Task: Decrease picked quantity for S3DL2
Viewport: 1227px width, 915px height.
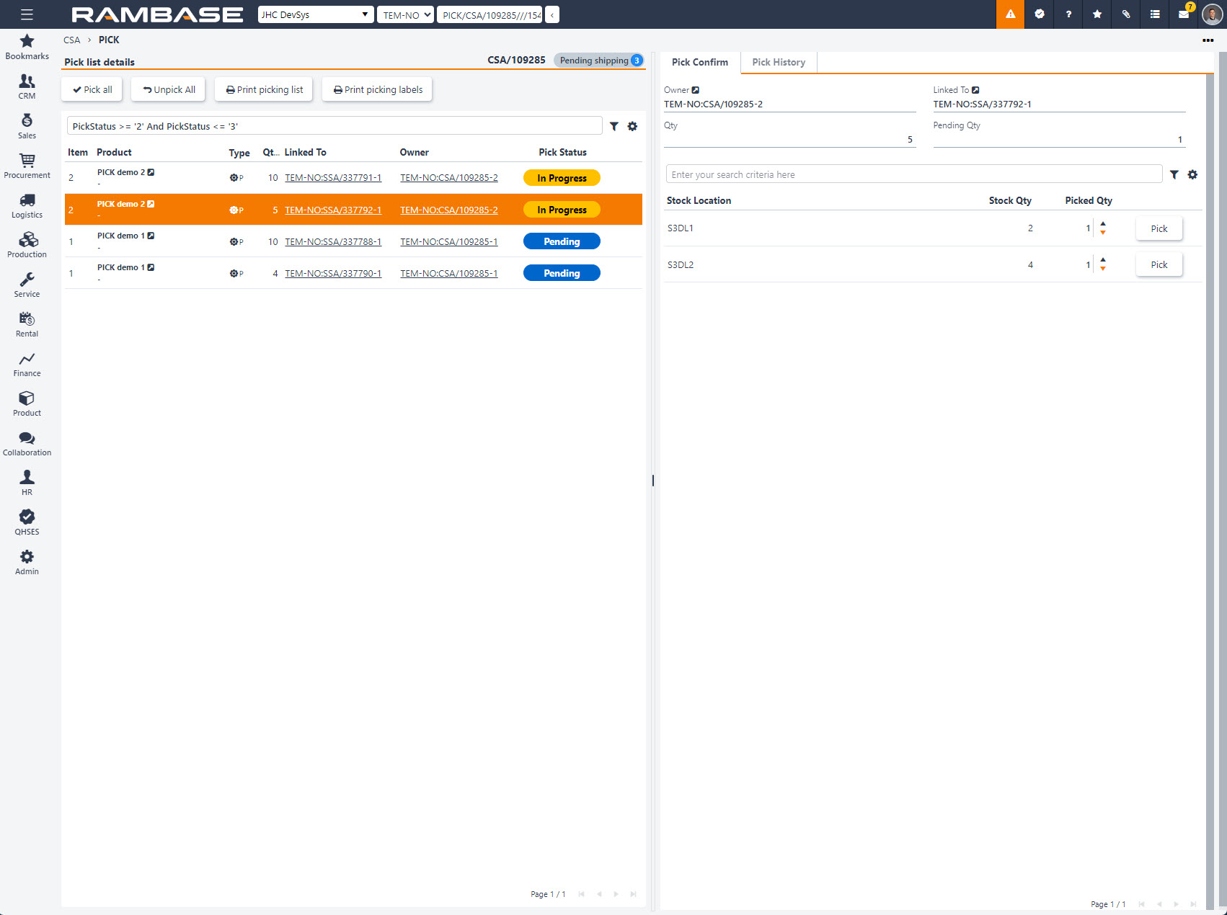Action: (x=1103, y=269)
